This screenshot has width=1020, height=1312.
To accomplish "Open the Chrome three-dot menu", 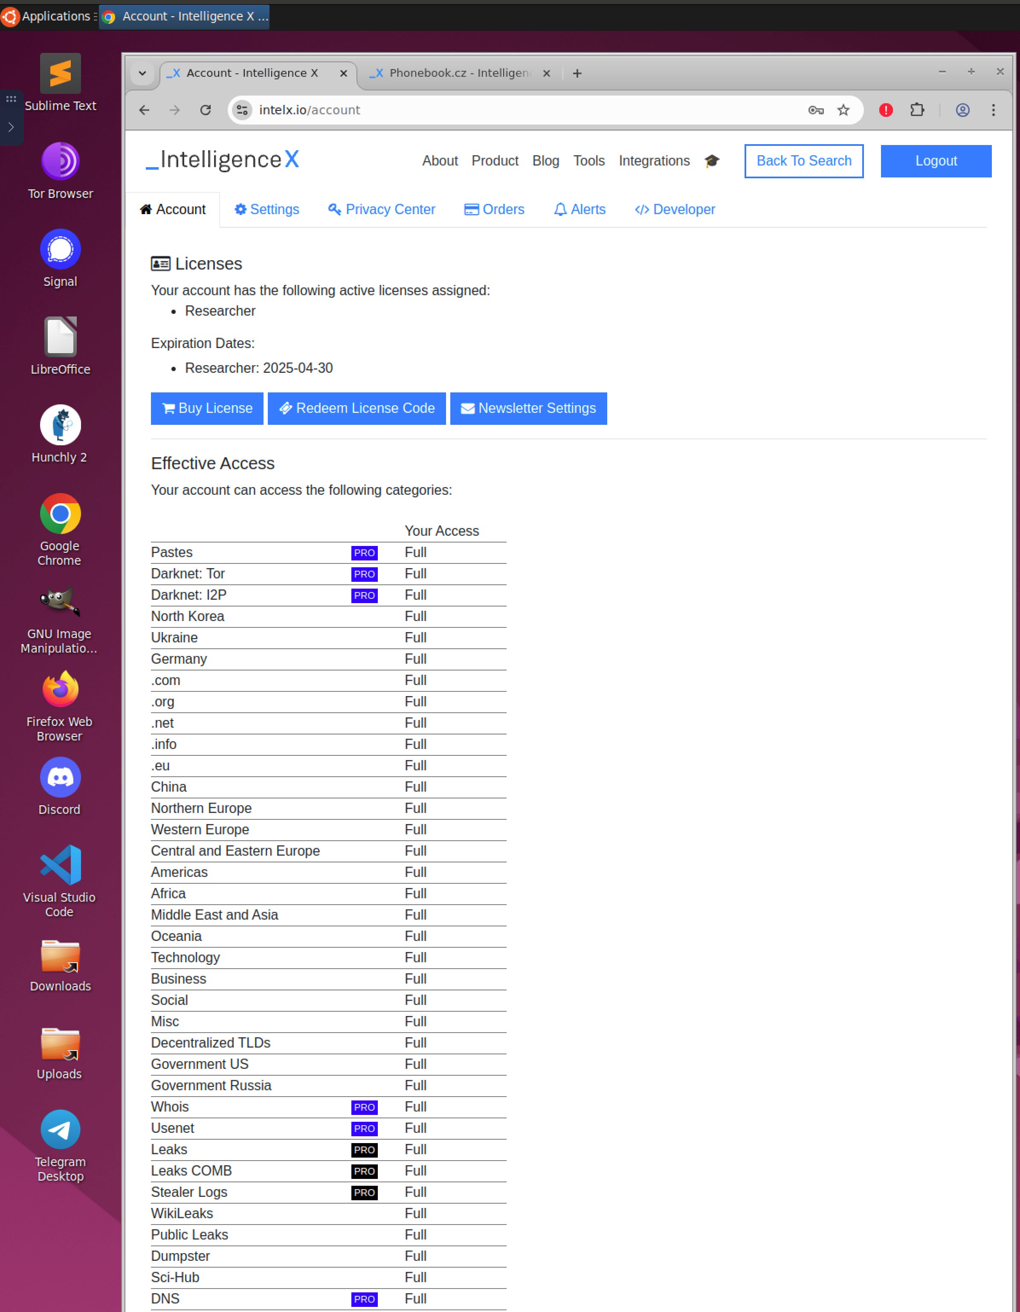I will [x=993, y=110].
